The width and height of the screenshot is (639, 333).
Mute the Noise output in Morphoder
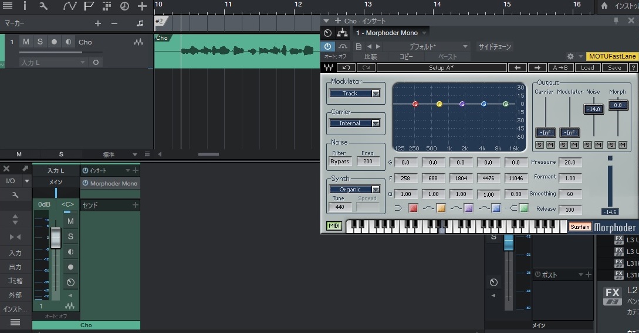pyautogui.click(x=599, y=145)
